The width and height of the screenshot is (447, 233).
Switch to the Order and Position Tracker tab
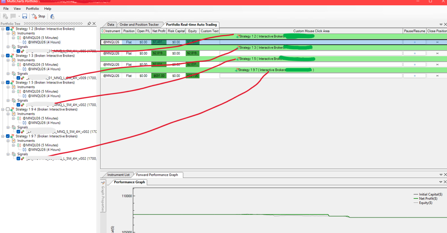[139, 24]
